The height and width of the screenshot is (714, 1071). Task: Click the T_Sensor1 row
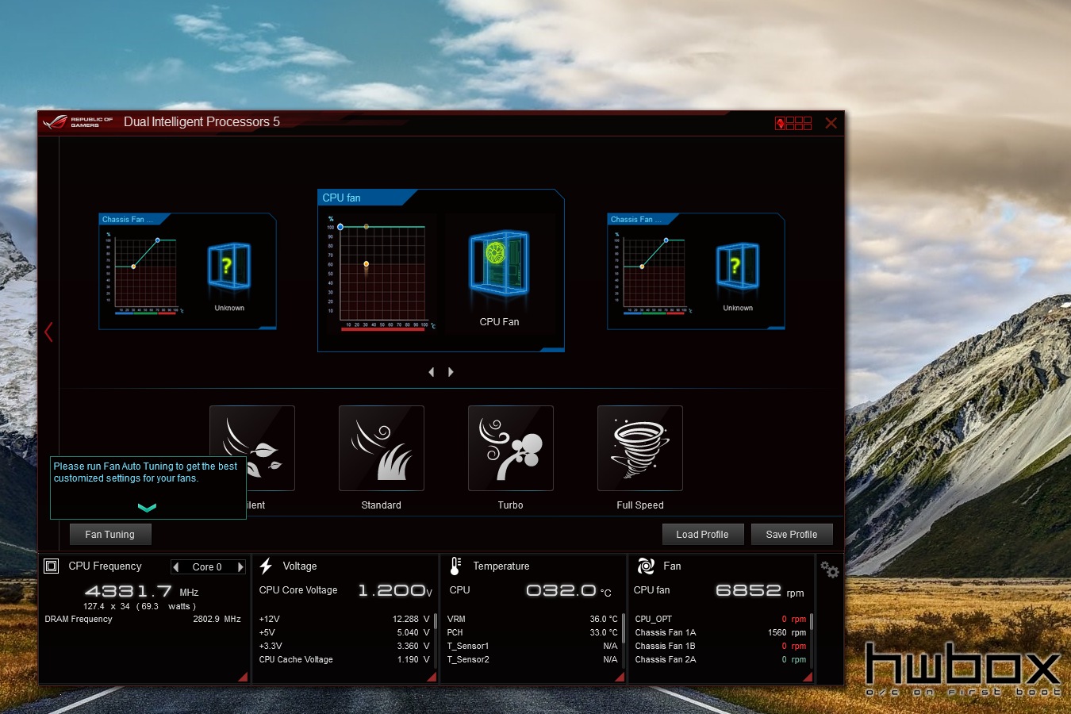pos(532,646)
